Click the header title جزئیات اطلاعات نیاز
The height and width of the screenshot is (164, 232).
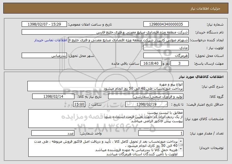(205, 8)
